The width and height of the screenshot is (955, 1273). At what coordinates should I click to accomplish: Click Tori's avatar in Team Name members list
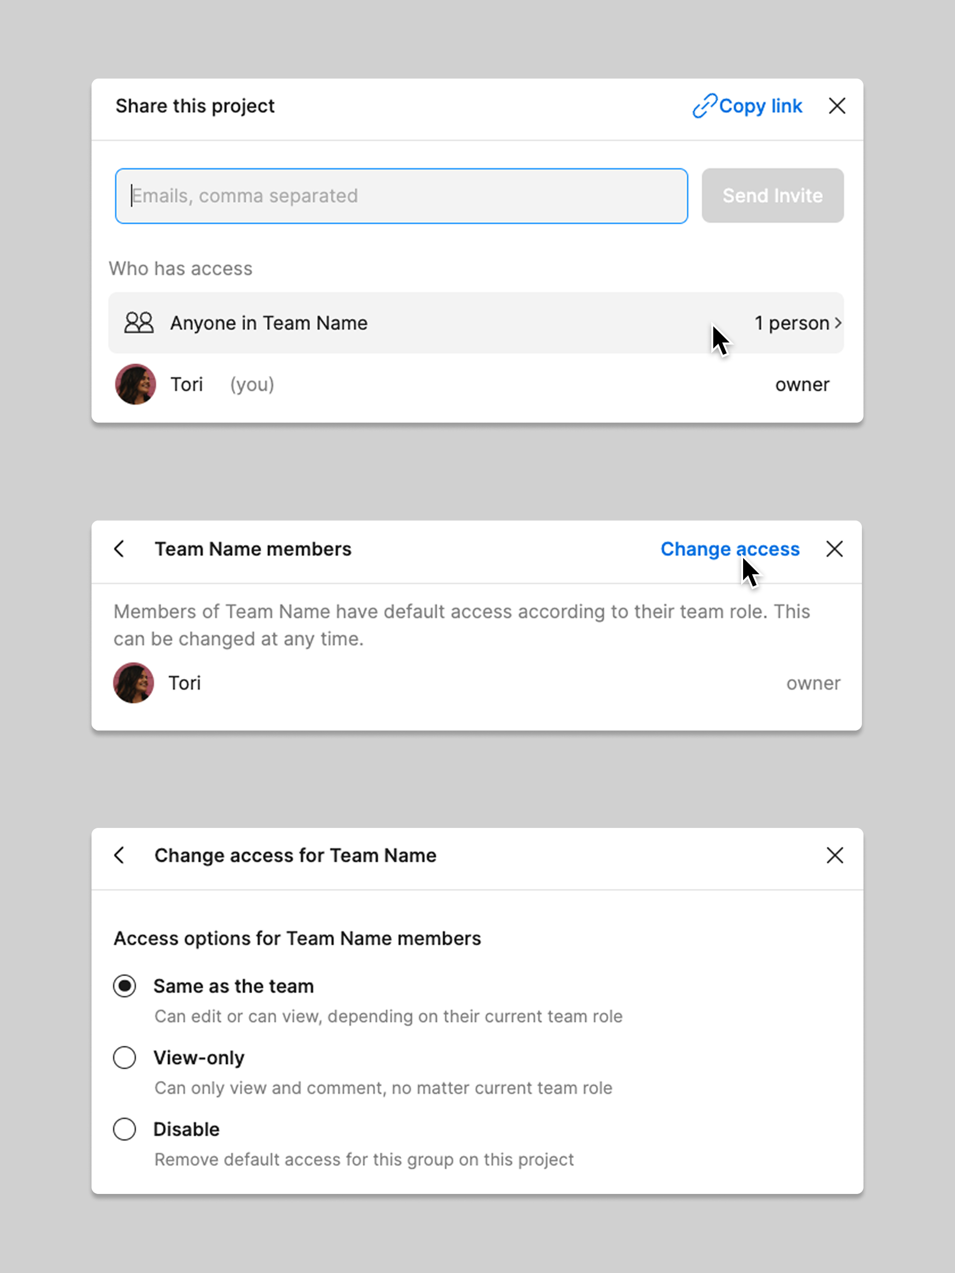[x=133, y=683]
